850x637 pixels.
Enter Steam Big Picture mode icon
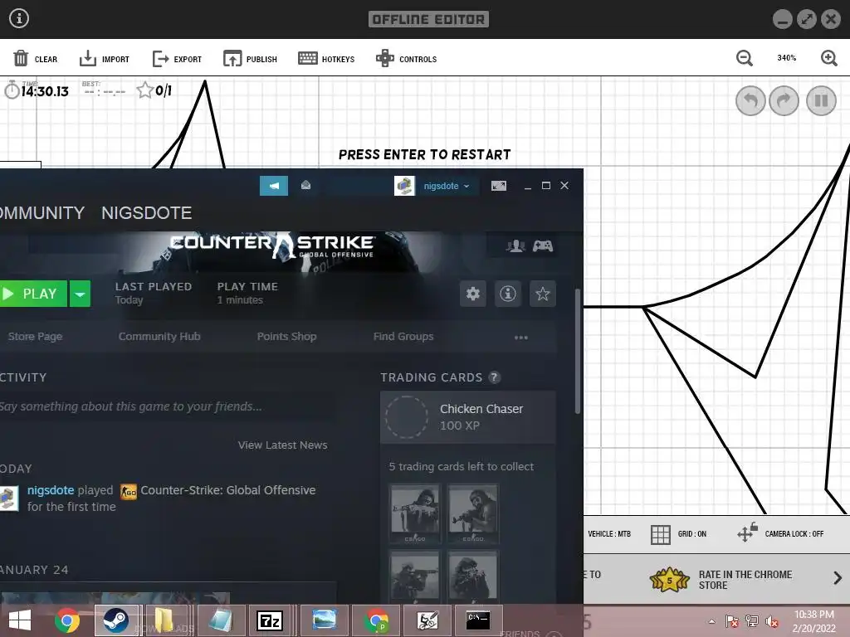pyautogui.click(x=499, y=186)
